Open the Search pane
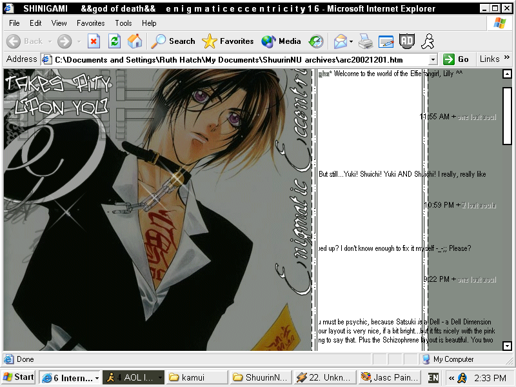Screen dimensions: 516x387 (x=173, y=41)
